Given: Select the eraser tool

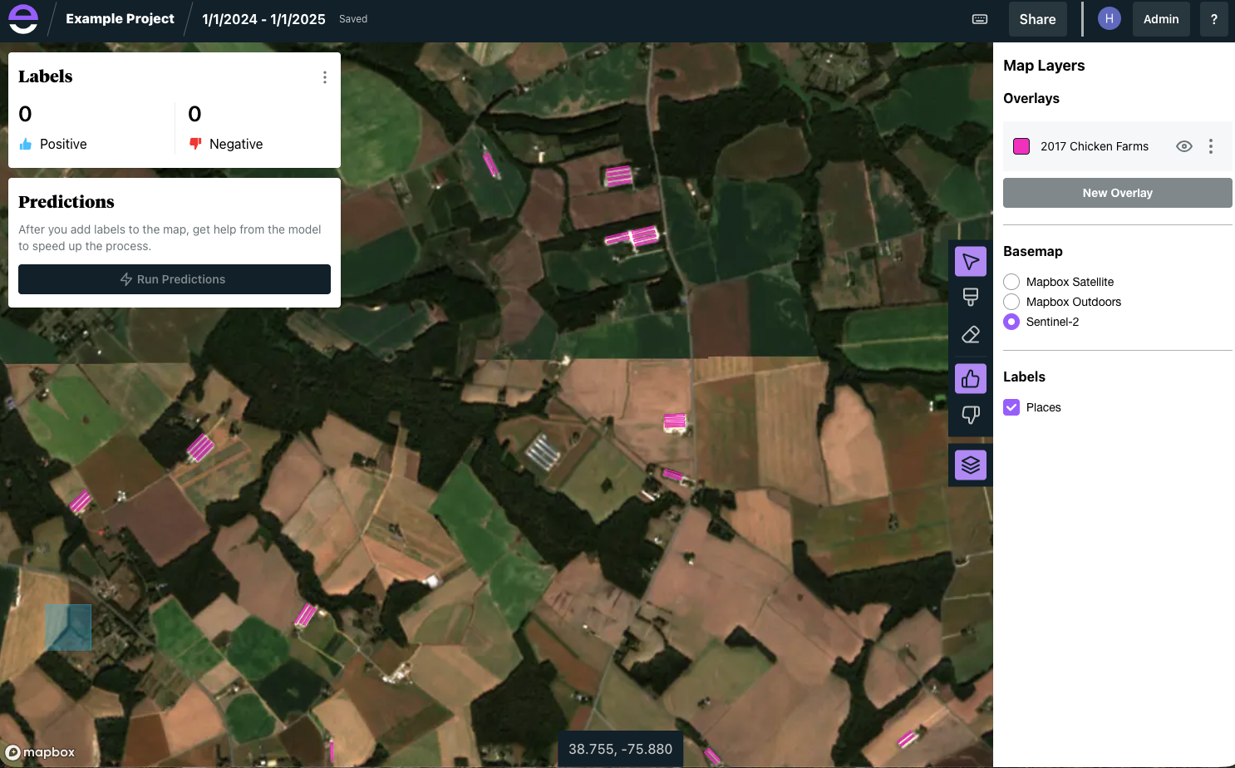Looking at the screenshot, I should 970,335.
